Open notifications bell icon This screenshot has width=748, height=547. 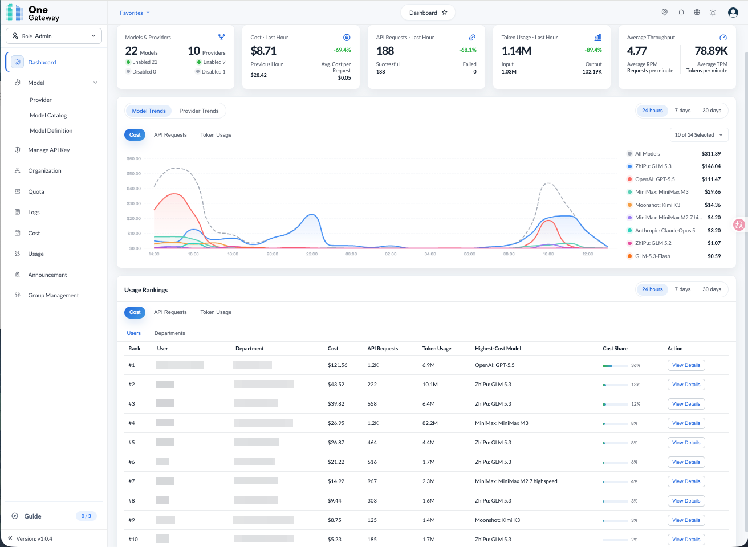click(x=681, y=13)
